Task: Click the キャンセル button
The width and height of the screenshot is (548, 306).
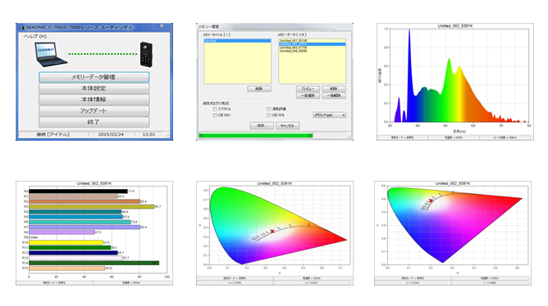Action: tap(288, 125)
